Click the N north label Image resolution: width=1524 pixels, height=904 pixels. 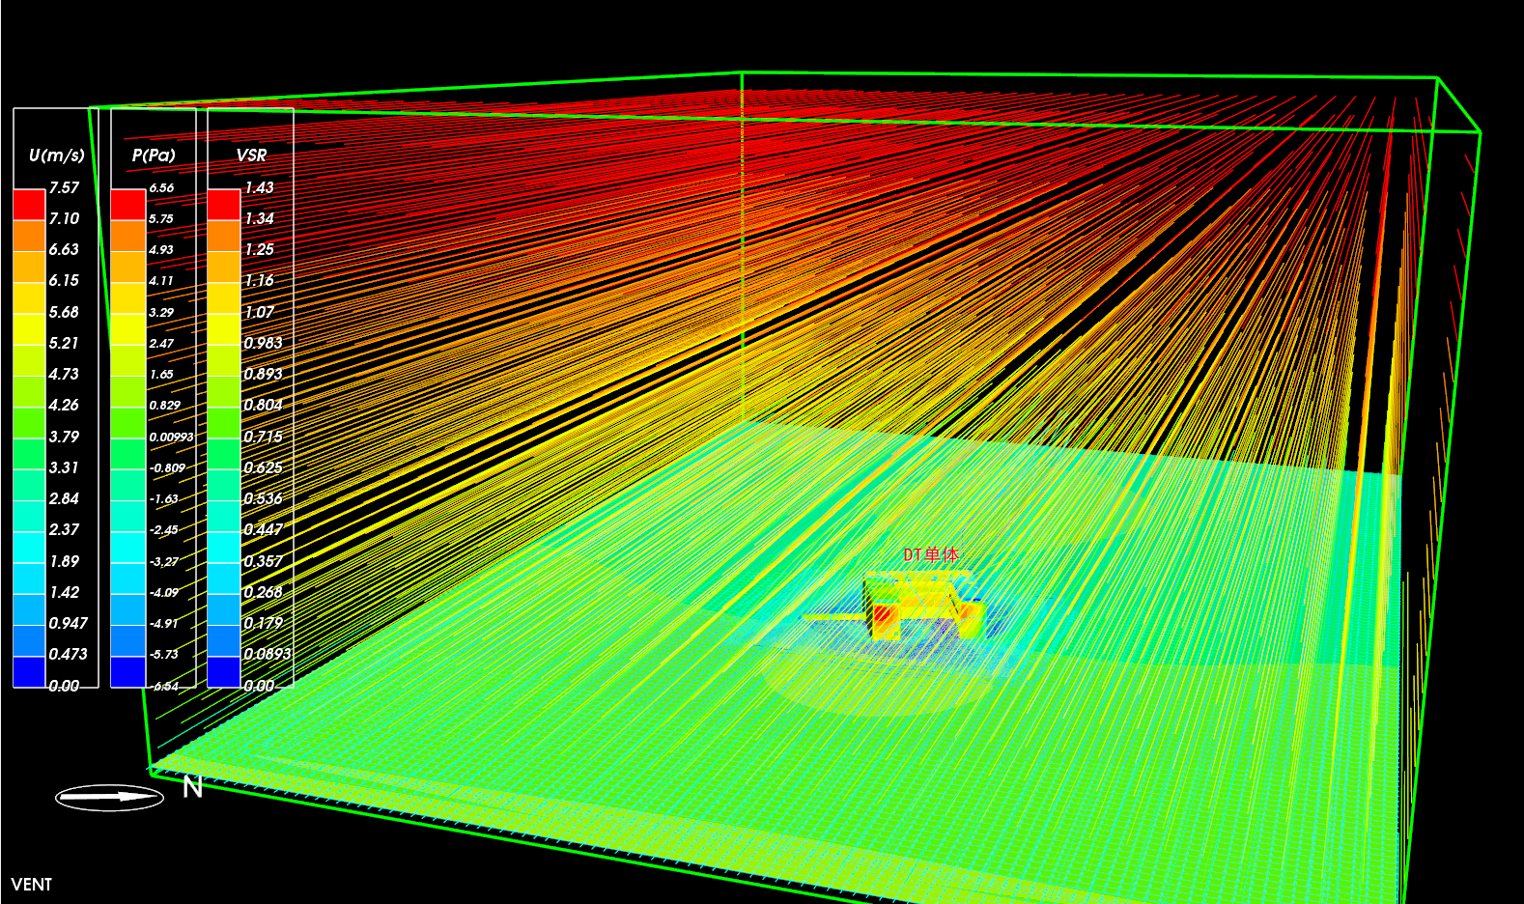[193, 788]
